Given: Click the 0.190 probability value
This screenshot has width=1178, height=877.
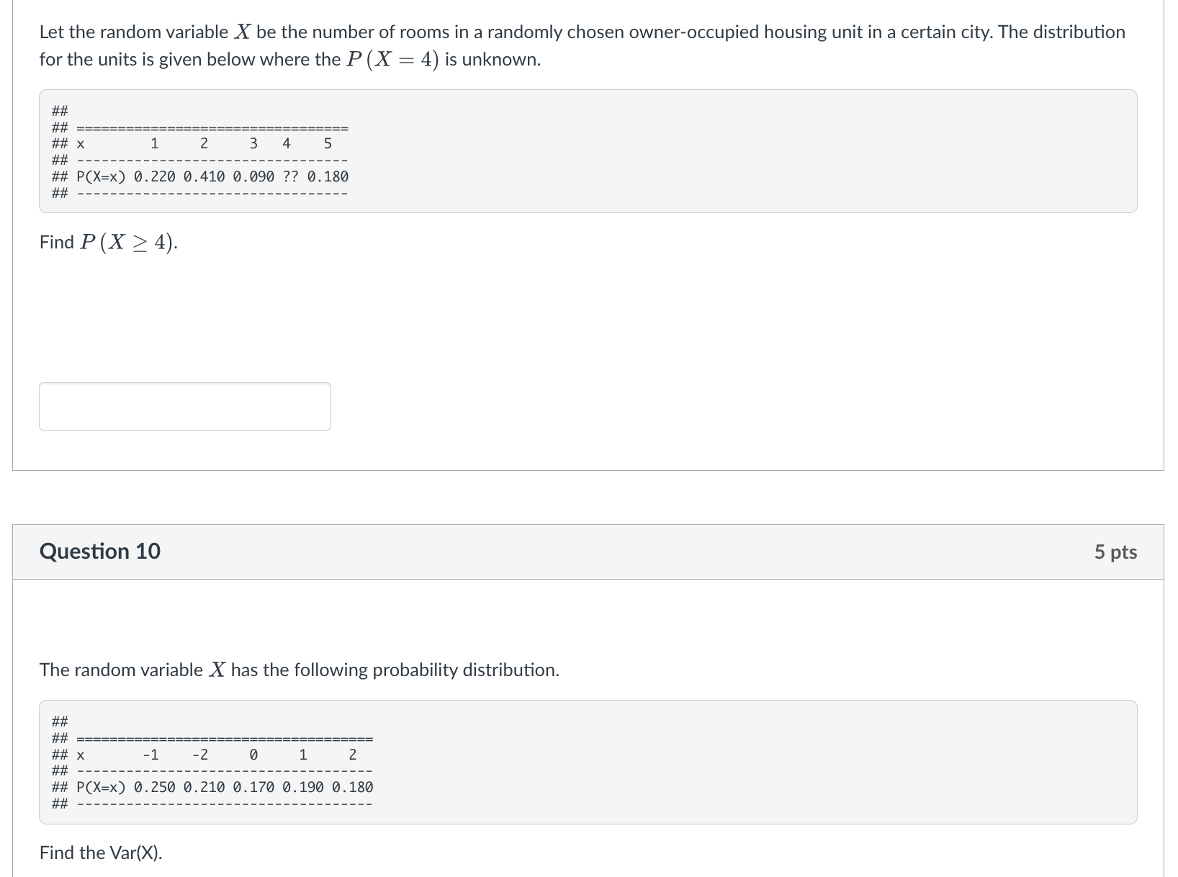Looking at the screenshot, I should point(303,787).
